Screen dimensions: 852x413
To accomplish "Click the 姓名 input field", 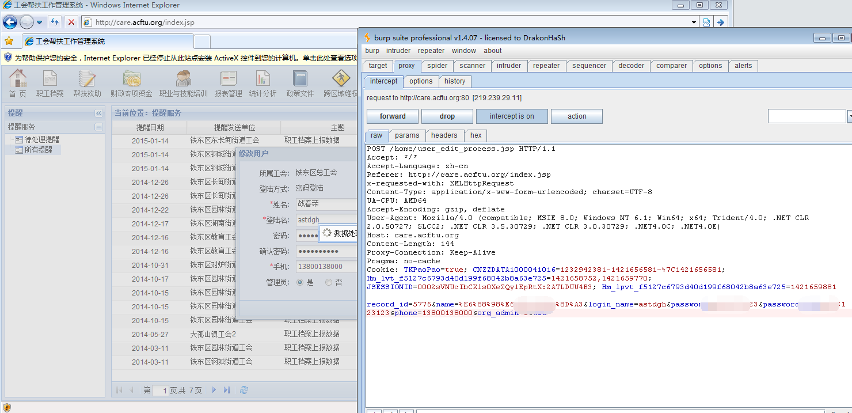I will (x=326, y=204).
